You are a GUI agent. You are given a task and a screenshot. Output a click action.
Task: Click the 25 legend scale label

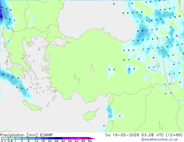coord(56,141)
